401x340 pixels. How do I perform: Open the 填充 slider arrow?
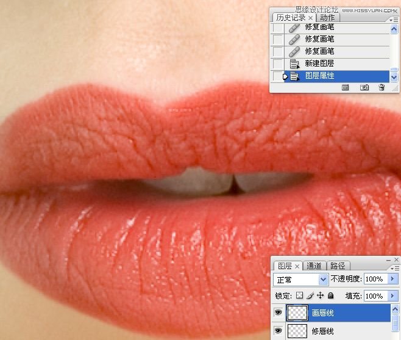click(x=392, y=296)
